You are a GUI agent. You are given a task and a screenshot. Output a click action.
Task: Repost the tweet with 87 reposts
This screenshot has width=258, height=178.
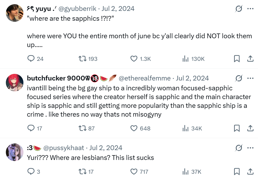tap(82, 128)
